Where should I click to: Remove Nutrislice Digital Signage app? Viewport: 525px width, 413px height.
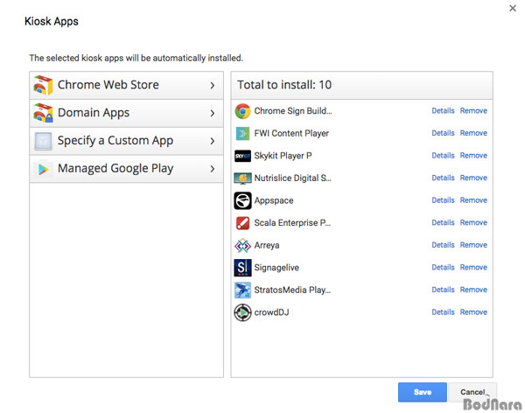pos(473,178)
